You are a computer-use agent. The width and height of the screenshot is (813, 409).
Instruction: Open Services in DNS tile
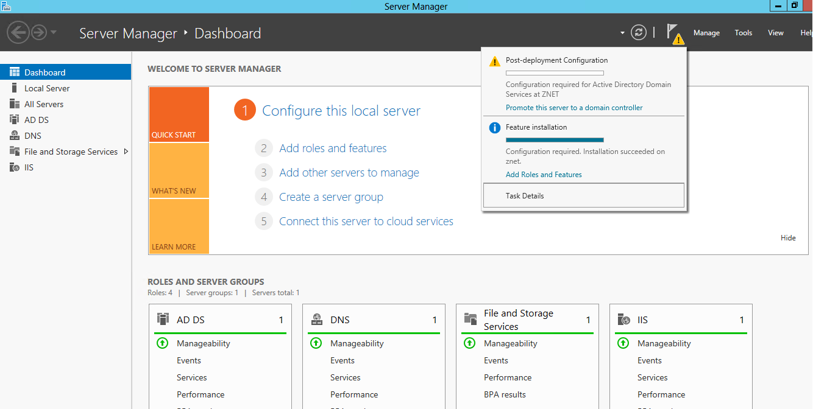pos(346,377)
